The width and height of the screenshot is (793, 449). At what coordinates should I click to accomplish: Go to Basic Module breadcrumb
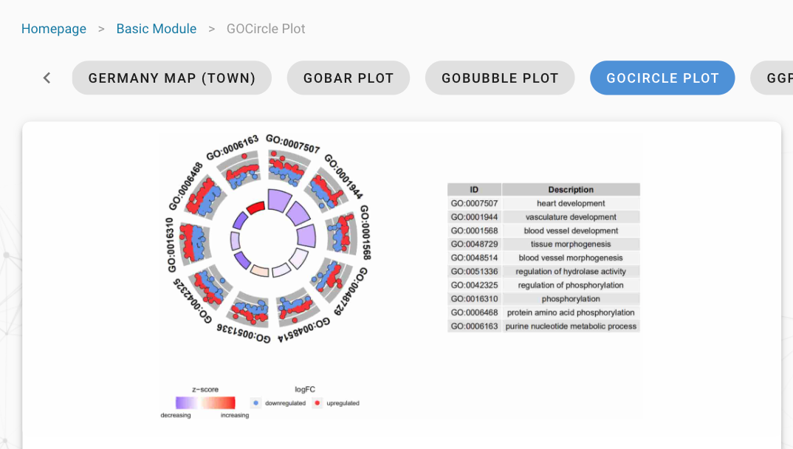point(157,29)
